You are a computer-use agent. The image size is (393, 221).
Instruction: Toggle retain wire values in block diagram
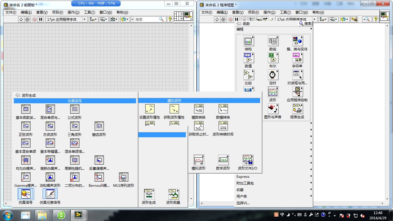point(252,19)
